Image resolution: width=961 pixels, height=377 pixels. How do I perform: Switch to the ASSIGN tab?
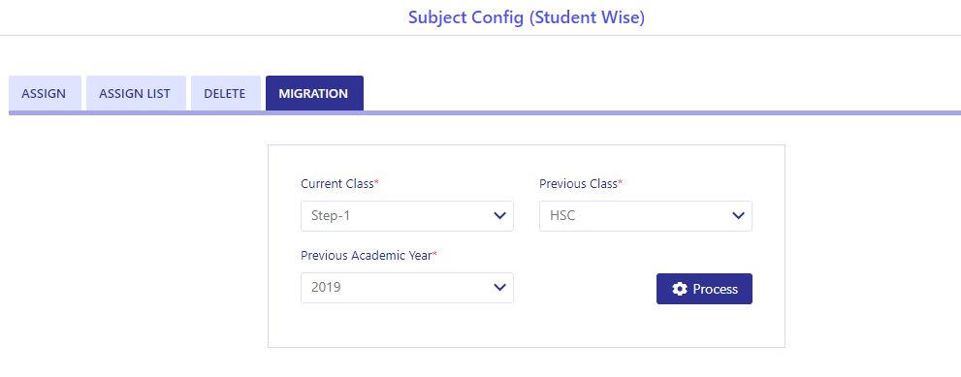[45, 94]
